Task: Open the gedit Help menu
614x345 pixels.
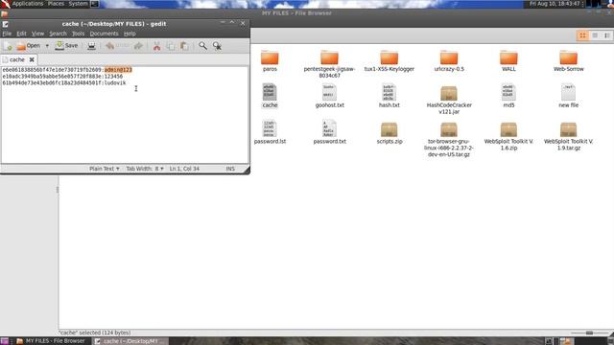Action: (x=130, y=34)
